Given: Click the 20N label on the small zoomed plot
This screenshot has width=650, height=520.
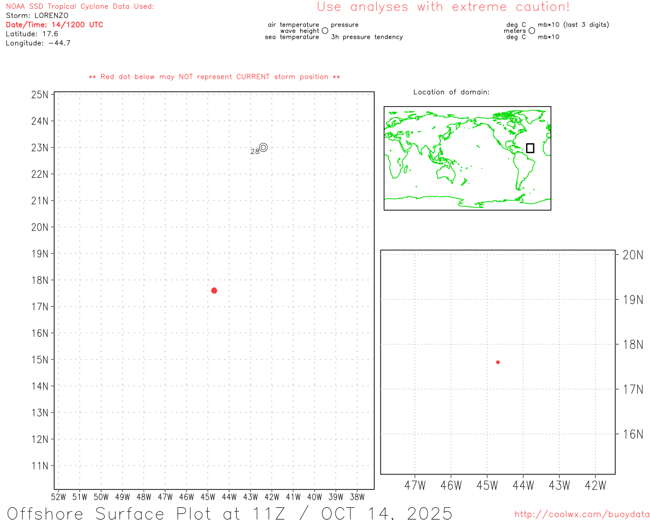Looking at the screenshot, I should [633, 255].
